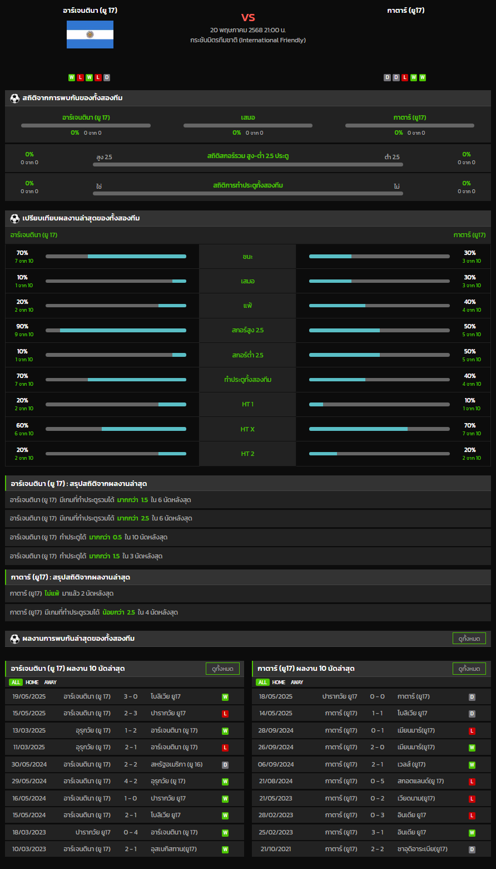
Task: Click the International Friendly competition text
Action: (248, 40)
